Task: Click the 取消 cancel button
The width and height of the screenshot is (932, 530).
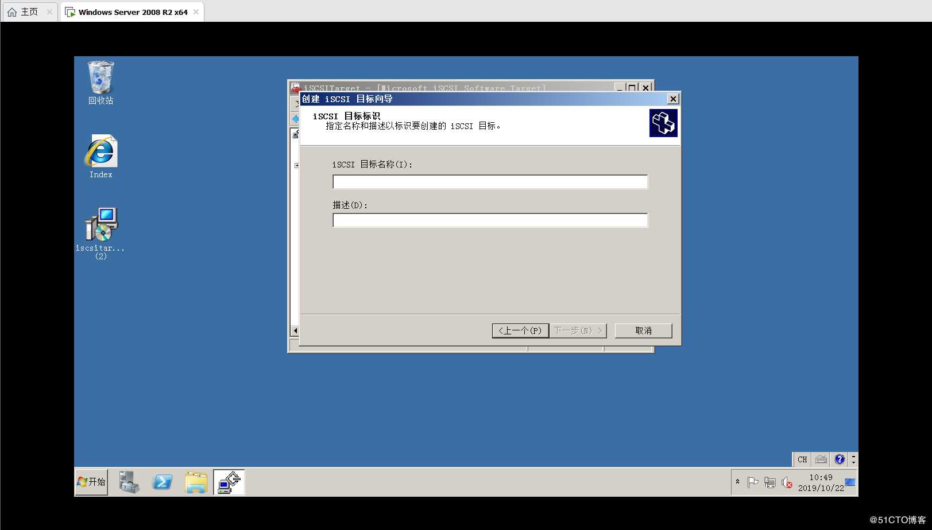Action: [x=643, y=330]
